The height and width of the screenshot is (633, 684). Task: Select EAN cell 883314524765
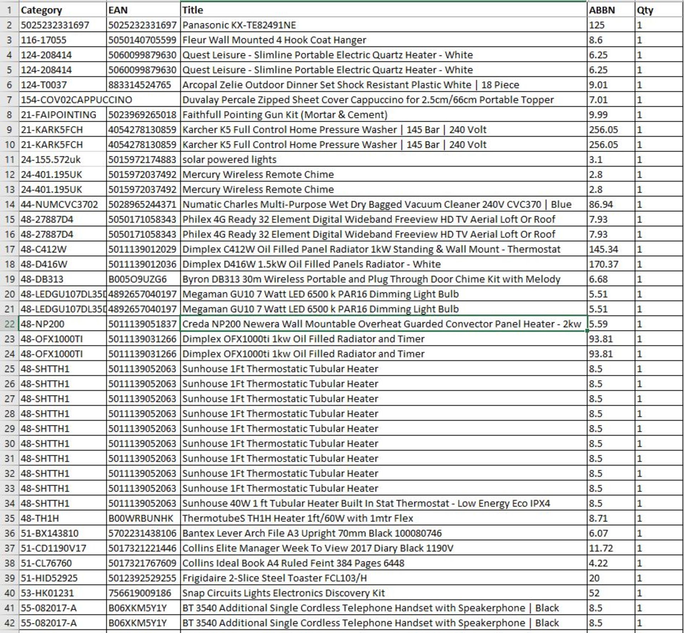pyautogui.click(x=143, y=85)
